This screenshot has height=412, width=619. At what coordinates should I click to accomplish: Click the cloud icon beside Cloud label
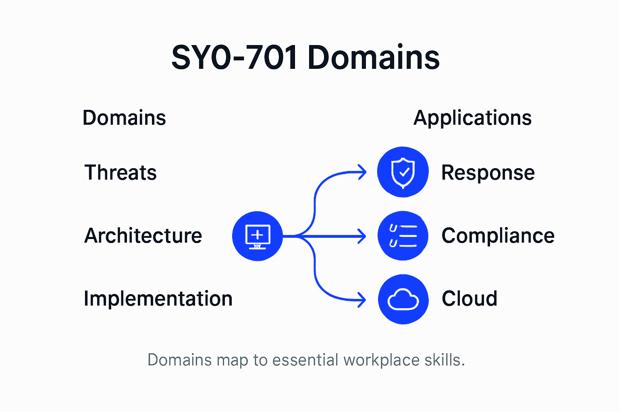[403, 299]
